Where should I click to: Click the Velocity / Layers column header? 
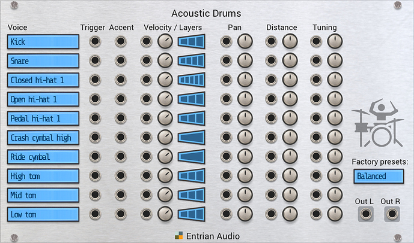(172, 28)
